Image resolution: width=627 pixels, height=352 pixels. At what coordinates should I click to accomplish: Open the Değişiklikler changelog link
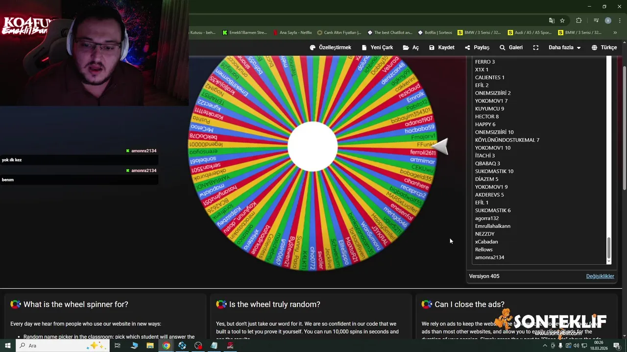click(x=600, y=276)
